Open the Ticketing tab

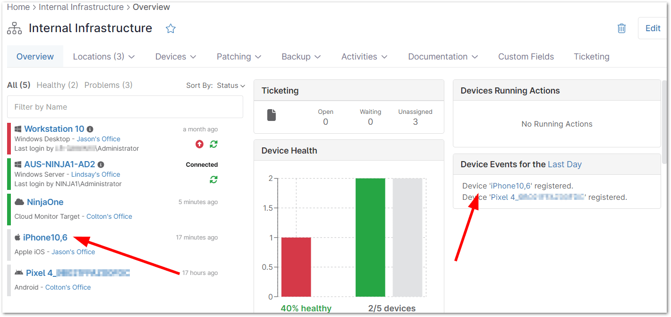591,56
